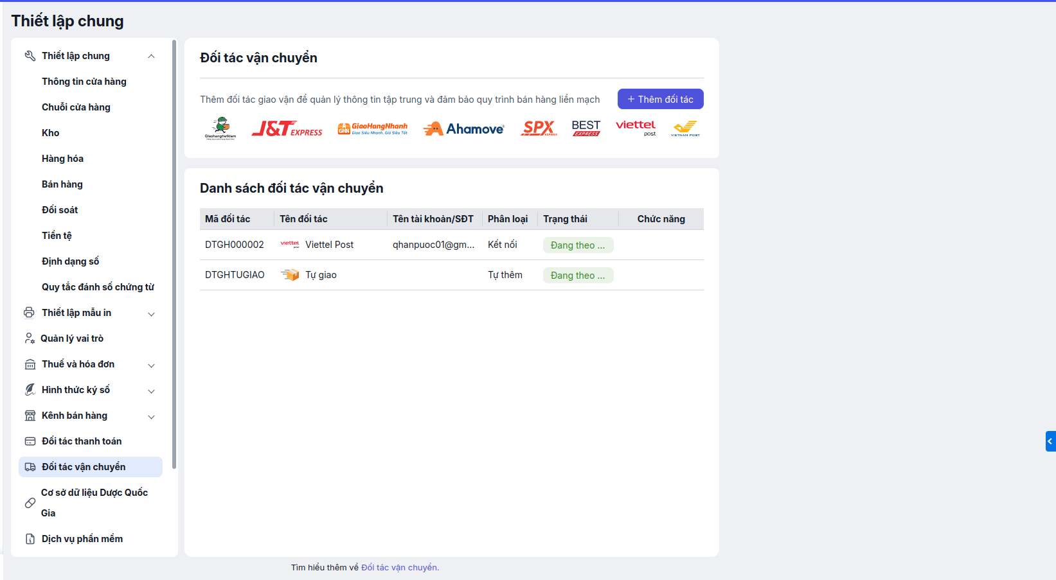Viewport: 1056px width, 580px height.
Task: Expand the Hình thức ký số chevron
Action: coord(152,391)
